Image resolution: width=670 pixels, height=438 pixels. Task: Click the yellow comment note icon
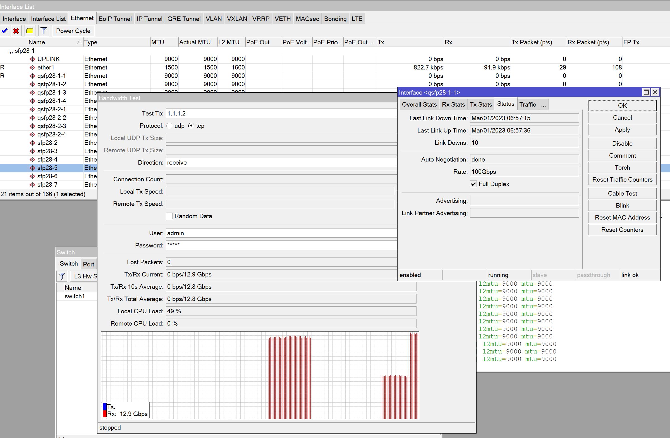(x=30, y=31)
